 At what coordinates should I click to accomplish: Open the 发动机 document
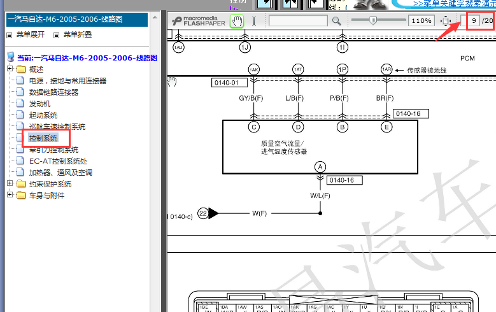(x=39, y=104)
